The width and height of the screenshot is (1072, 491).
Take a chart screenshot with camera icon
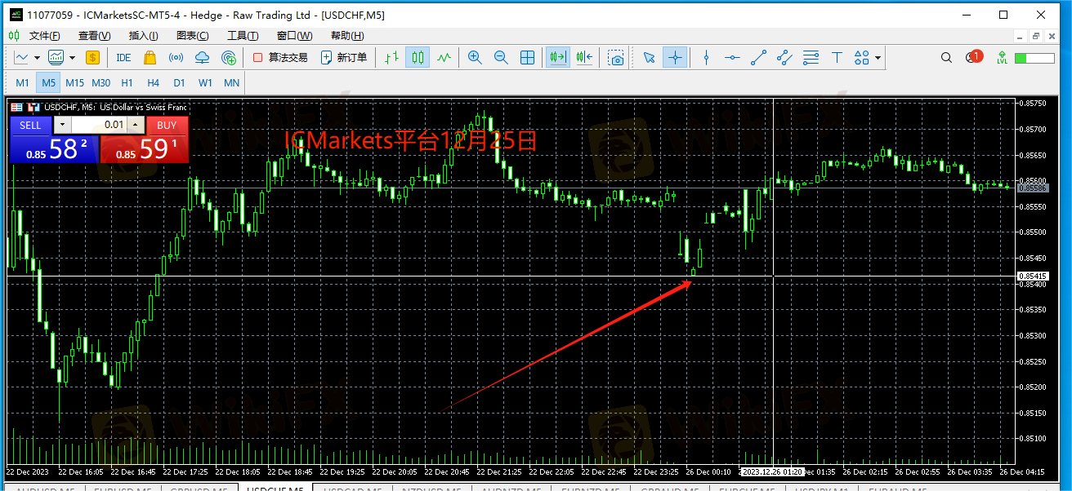[616, 57]
